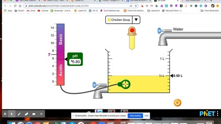The width and height of the screenshot is (221, 124).
Task: Open the Gmail bookmark
Action: click(x=31, y=11)
